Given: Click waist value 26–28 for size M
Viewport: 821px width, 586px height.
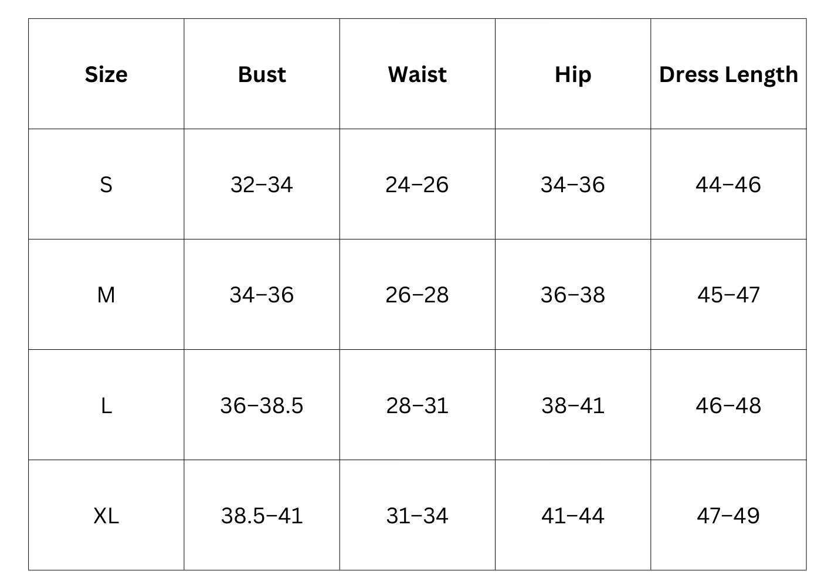Looking at the screenshot, I should coord(417,295).
